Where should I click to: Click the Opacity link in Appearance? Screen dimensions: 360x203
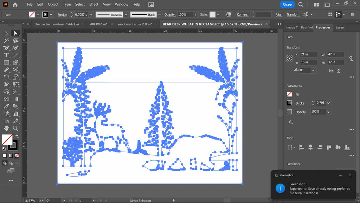pyautogui.click(x=301, y=112)
